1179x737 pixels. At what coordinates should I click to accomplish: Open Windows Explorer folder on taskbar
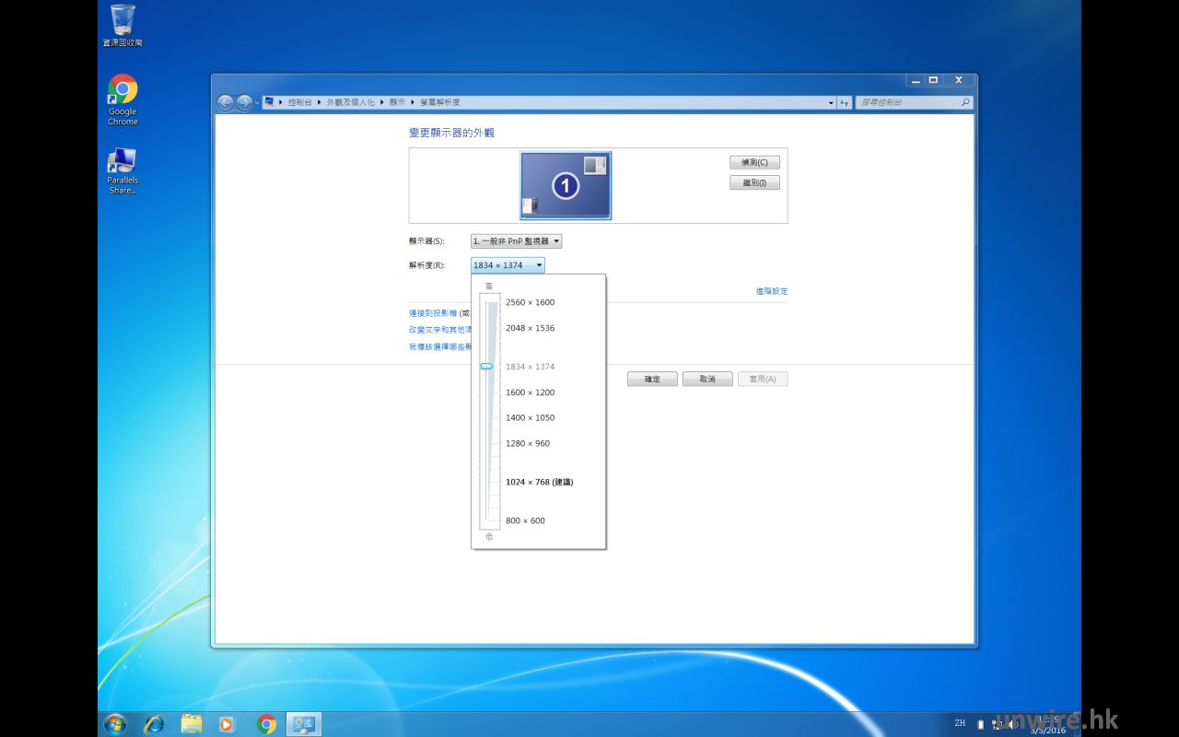191,724
